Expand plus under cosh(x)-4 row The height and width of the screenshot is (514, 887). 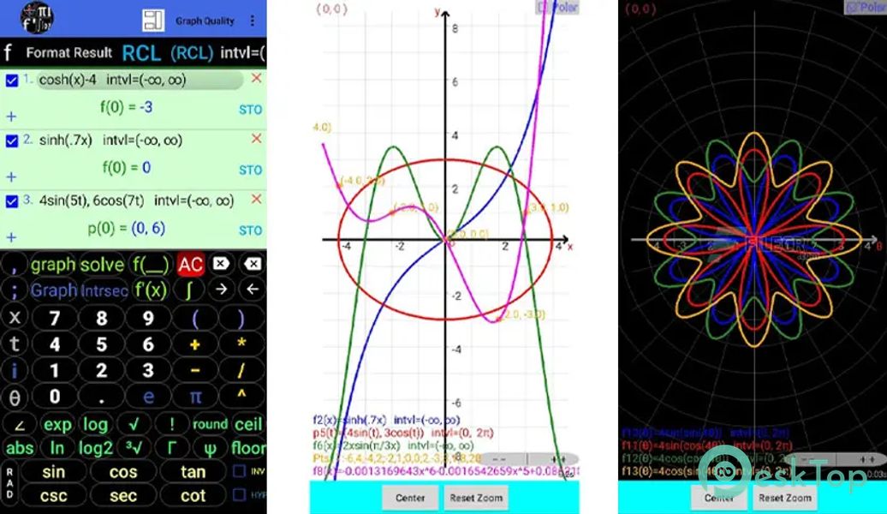pyautogui.click(x=11, y=117)
